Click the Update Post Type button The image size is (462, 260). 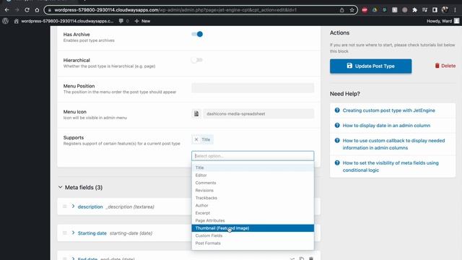pyautogui.click(x=370, y=66)
